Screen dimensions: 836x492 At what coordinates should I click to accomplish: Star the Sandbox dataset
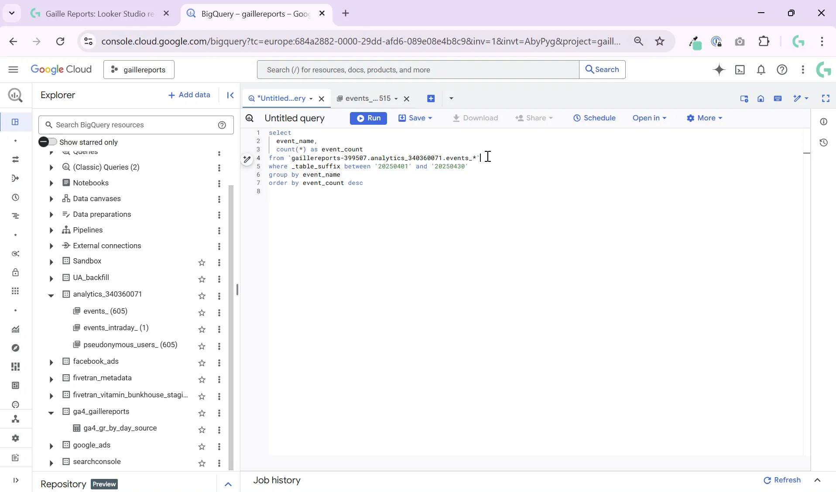tap(202, 263)
